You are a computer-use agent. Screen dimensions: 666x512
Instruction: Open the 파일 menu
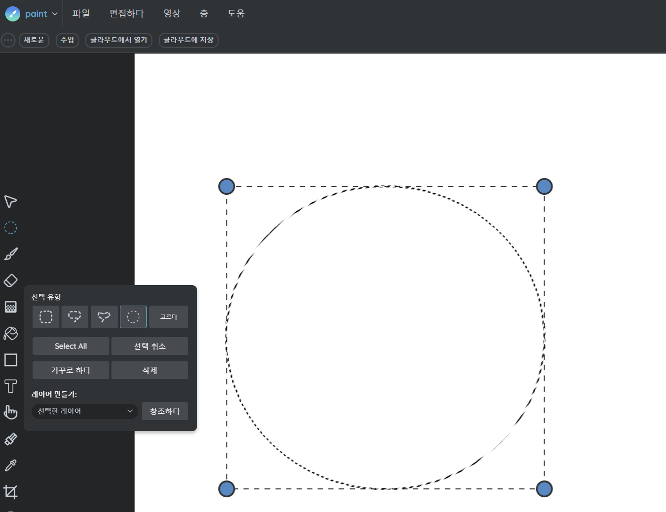coord(81,14)
